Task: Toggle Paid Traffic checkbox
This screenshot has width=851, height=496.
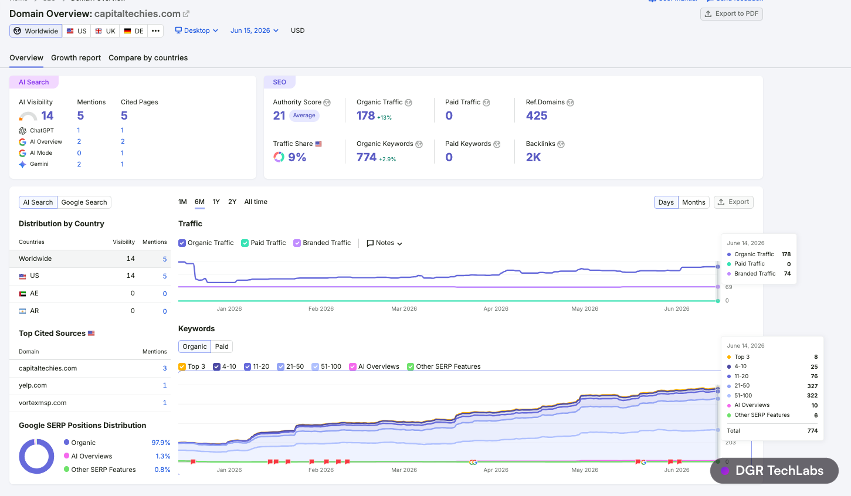Action: [x=245, y=243]
